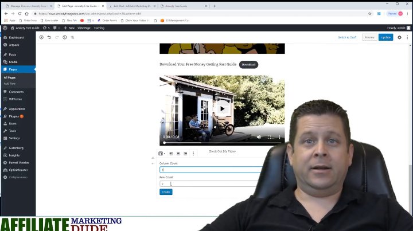Open the updates counter in admin bar

point(46,28)
